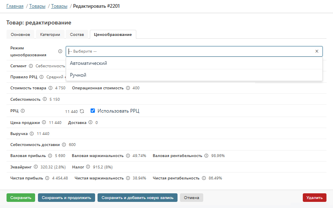
Task: Select the Ценообразование tab
Action: pos(113,35)
